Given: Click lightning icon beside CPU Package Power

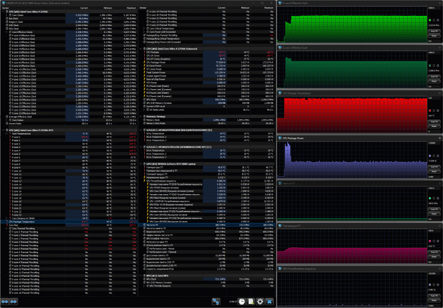Looking at the screenshot, I should tap(145, 62).
